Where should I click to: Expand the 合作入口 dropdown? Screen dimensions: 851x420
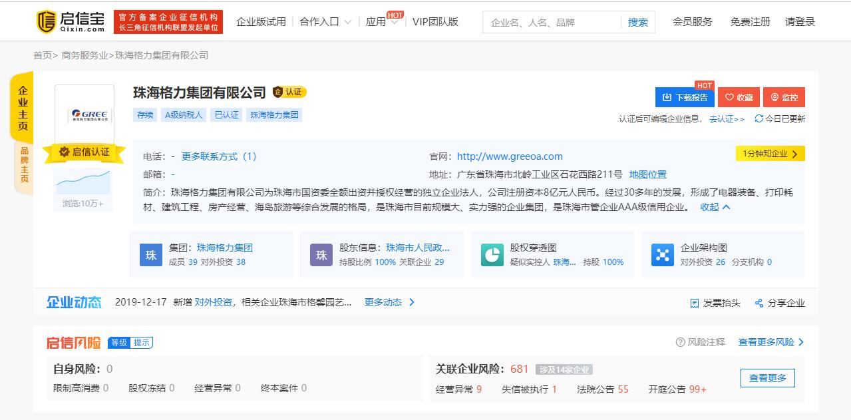[x=325, y=22]
